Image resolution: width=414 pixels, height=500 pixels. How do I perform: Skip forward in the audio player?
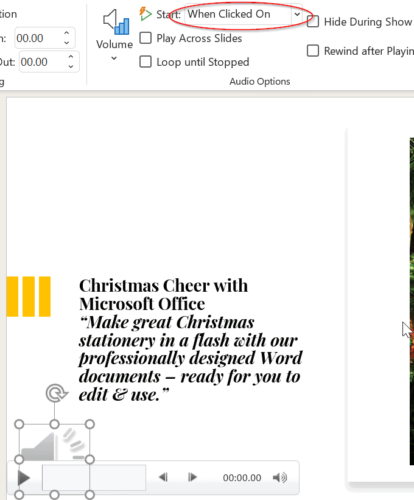coord(192,478)
